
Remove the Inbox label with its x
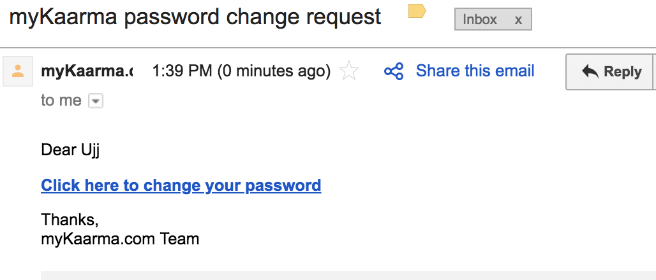click(518, 20)
